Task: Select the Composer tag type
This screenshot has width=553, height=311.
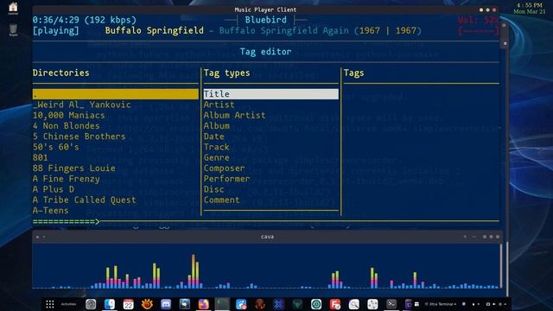Action: point(224,168)
